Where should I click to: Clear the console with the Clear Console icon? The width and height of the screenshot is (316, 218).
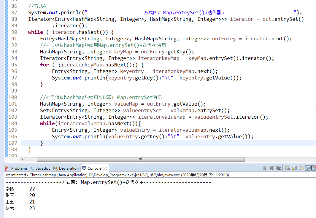pyautogui.click(x=288, y=168)
